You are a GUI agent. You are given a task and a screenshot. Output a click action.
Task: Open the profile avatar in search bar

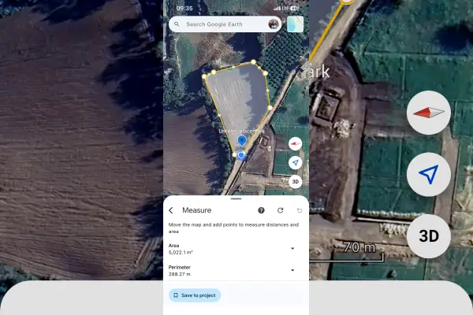pyautogui.click(x=274, y=24)
